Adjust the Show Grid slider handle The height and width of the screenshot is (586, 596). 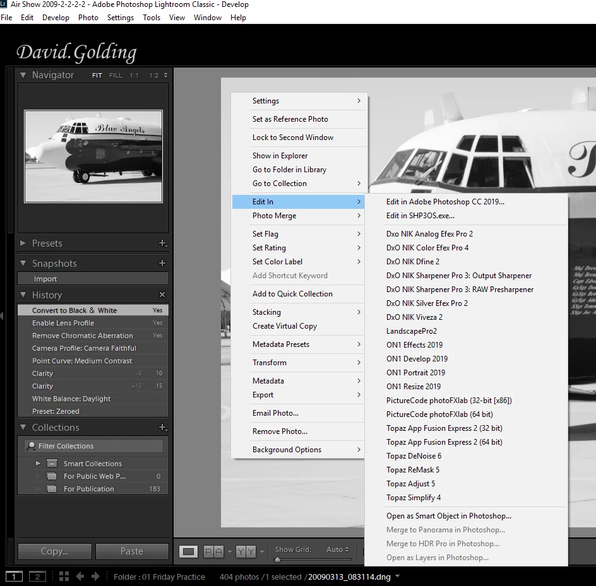coord(277,560)
